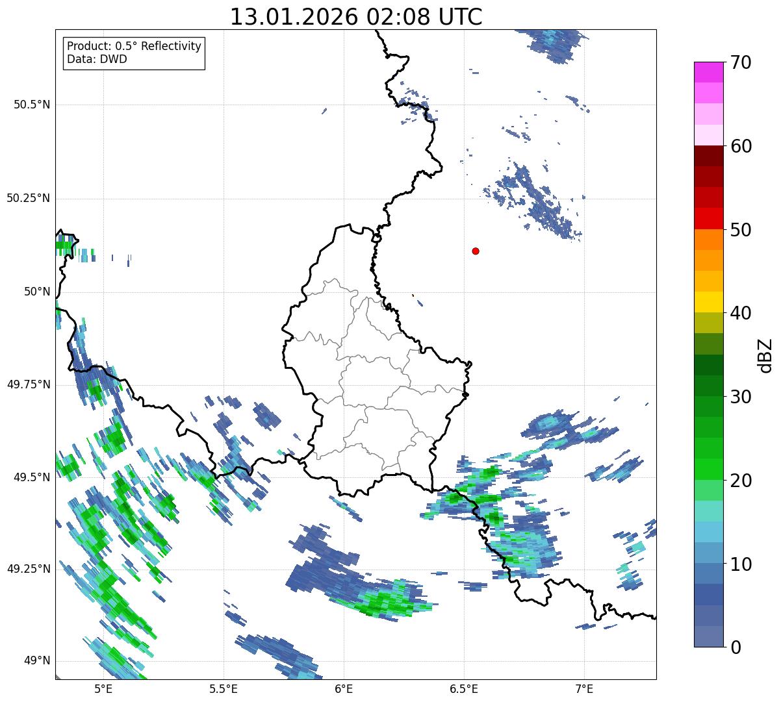Click the "49.75°N" latitude label
The height and width of the screenshot is (702, 781).
28,384
